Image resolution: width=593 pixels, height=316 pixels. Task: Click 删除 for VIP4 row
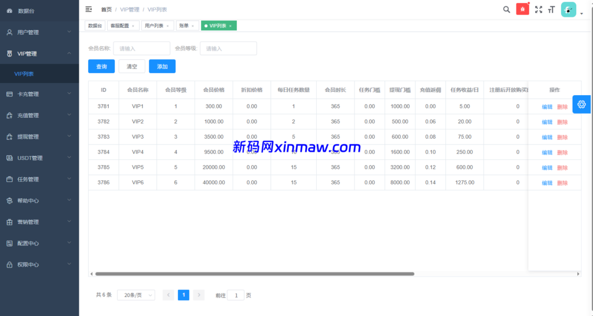coord(562,152)
